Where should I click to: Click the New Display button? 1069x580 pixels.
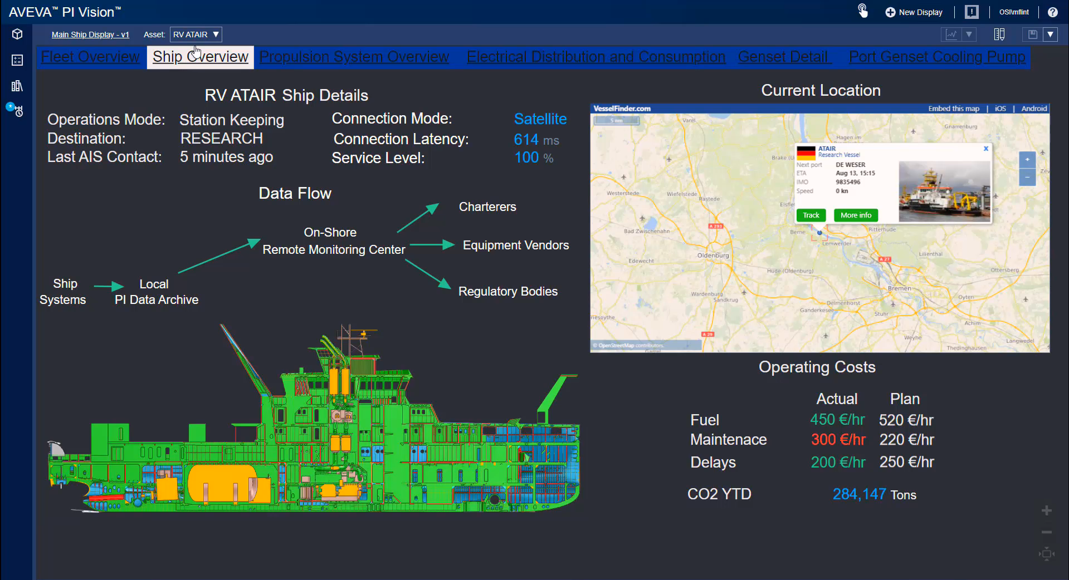pos(914,12)
